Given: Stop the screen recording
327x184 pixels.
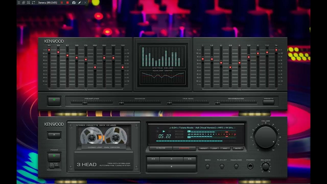Looking at the screenshot, I should (x=67, y=3).
